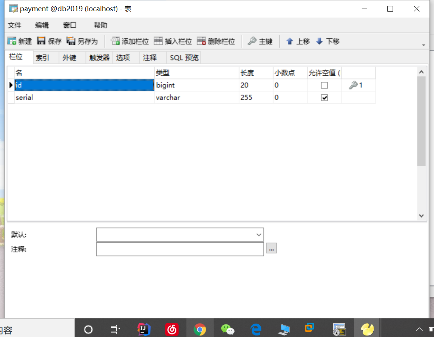Open Cortana circle in taskbar

point(88,330)
